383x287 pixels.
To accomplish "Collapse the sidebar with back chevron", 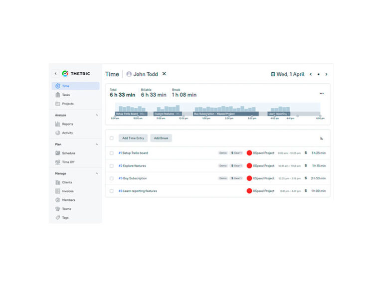I will pos(56,73).
